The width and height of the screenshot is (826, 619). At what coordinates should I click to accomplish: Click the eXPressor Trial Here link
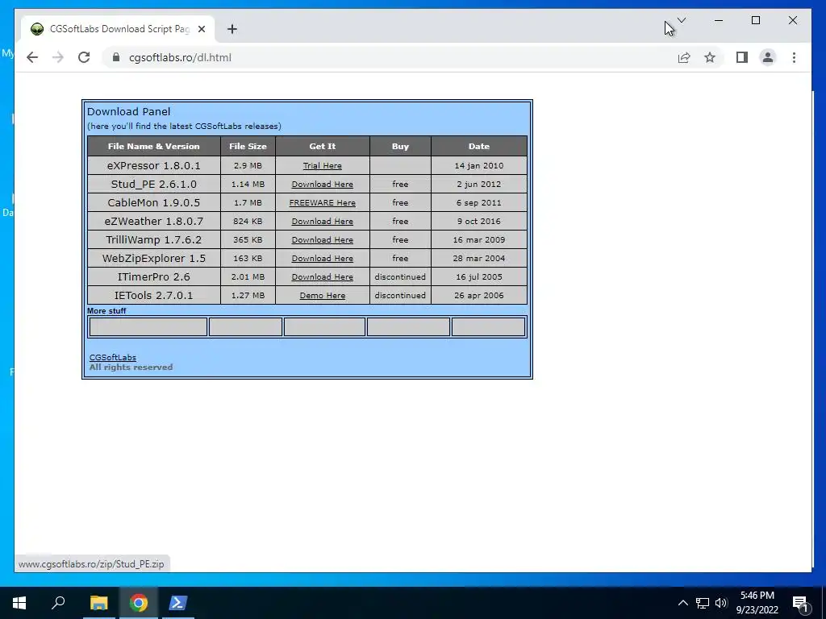[x=323, y=166]
